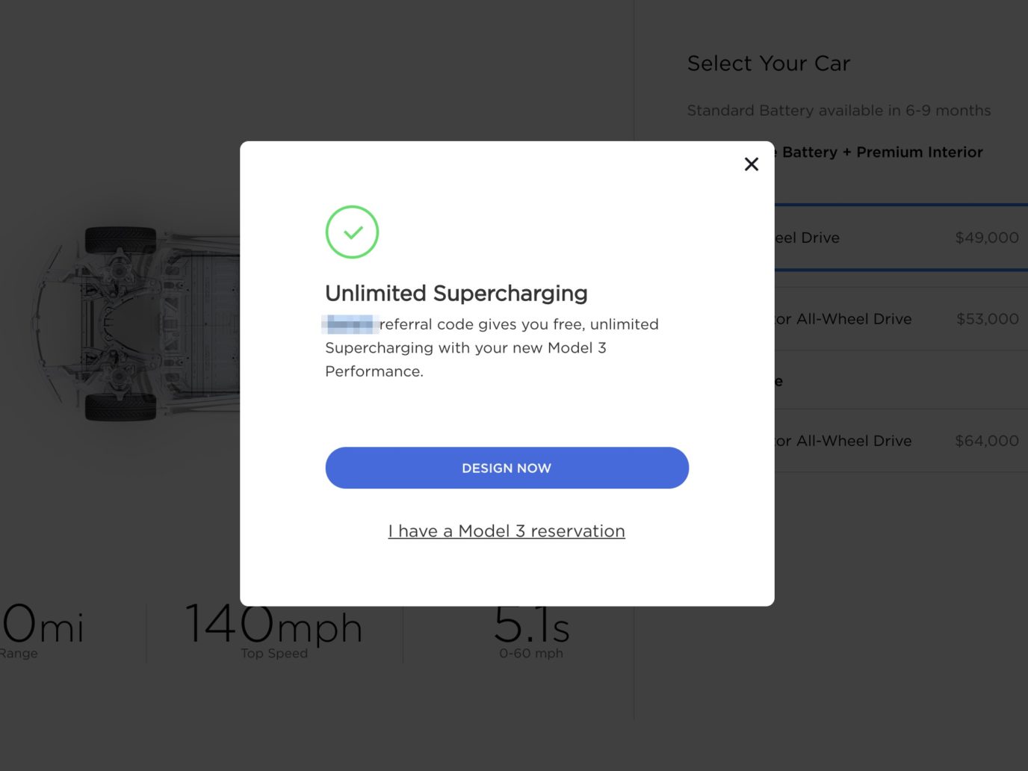Click the Standard Battery availability notice
The image size is (1028, 771).
(839, 111)
